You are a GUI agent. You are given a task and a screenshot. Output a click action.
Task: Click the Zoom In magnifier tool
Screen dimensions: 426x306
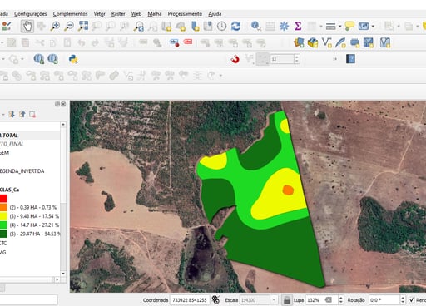coord(55,27)
